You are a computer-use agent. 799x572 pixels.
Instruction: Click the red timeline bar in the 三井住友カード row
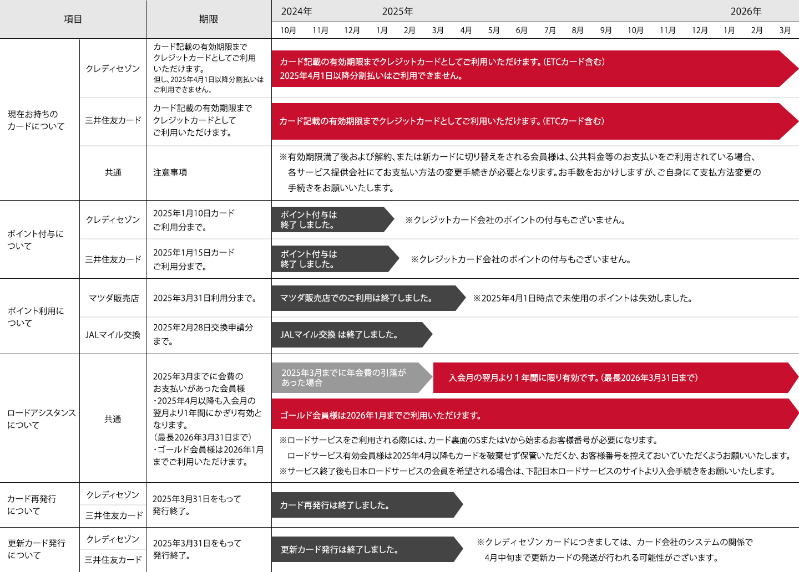point(535,121)
